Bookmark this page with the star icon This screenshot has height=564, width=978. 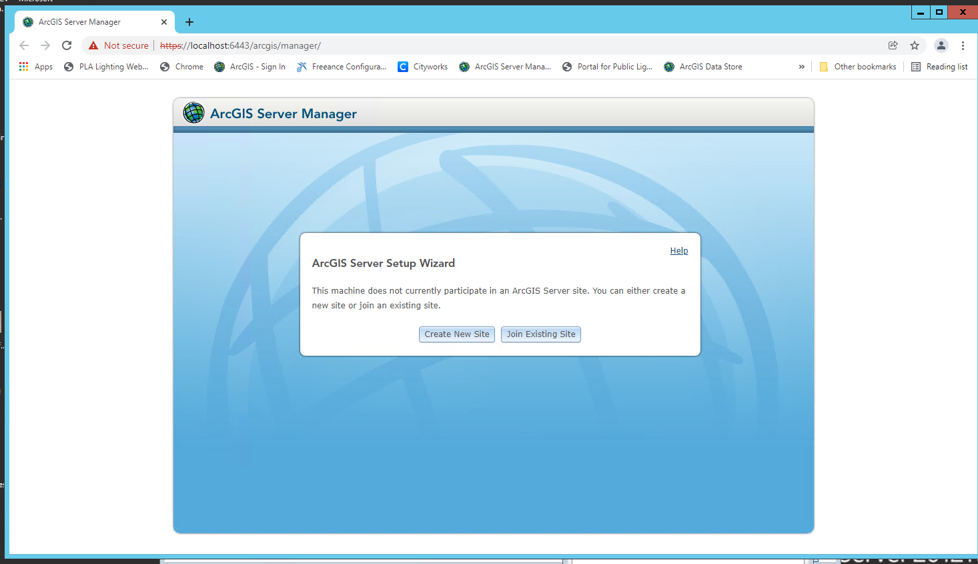tap(915, 45)
